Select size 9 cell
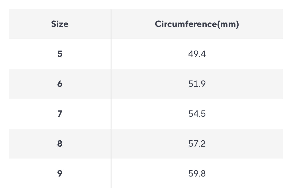Image resolution: width=292 pixels, height=188 pixels. (x=60, y=174)
